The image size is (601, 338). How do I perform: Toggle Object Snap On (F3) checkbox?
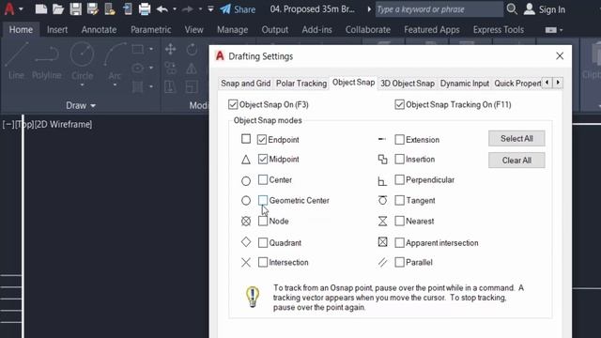[233, 104]
